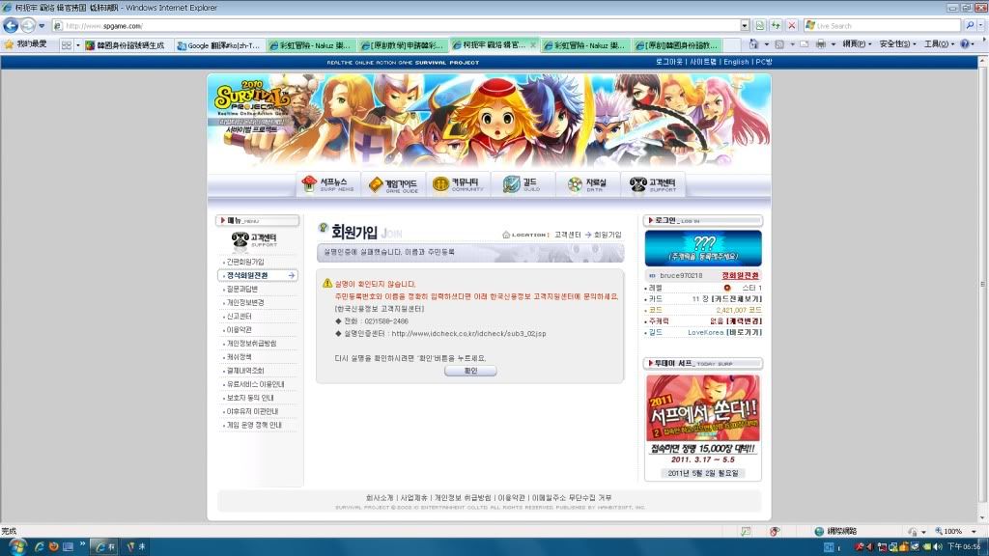Switch the site to English
989x556 pixels.
(x=736, y=62)
